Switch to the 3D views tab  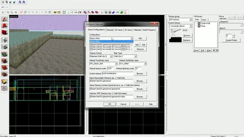[128, 30]
